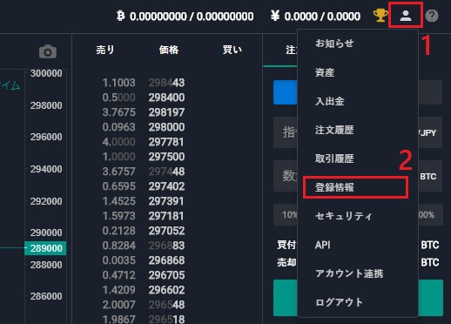Click sell quantity 0.2128
Viewport: 451px width, 324px height.
coord(119,231)
